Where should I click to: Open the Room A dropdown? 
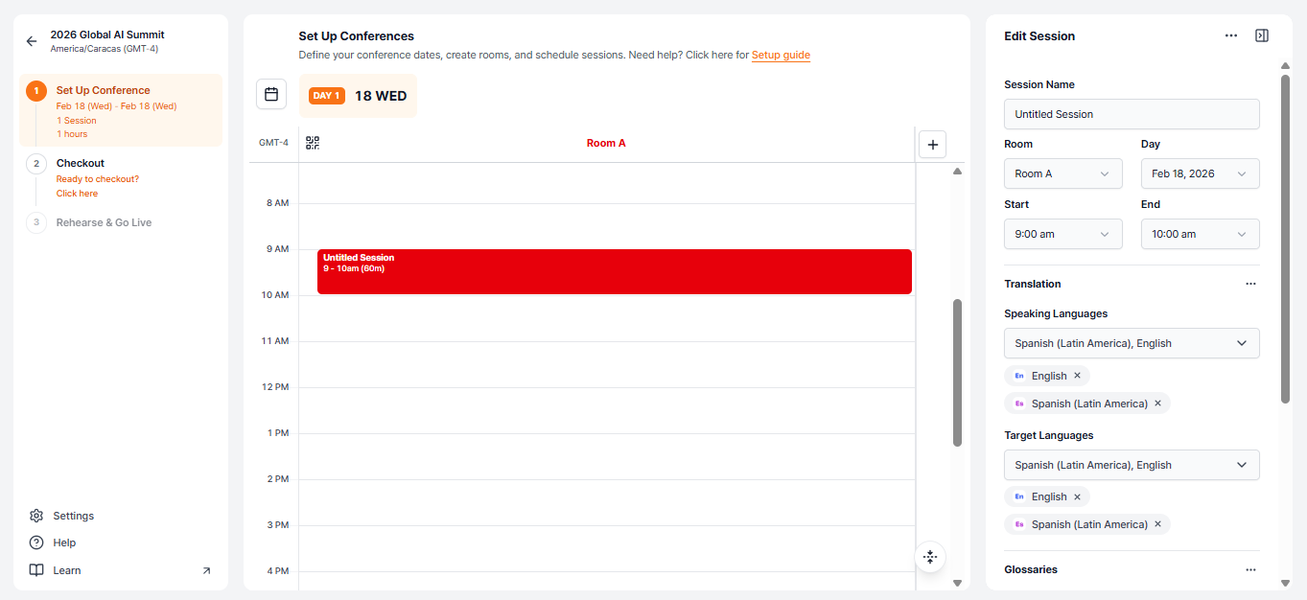tap(1063, 173)
